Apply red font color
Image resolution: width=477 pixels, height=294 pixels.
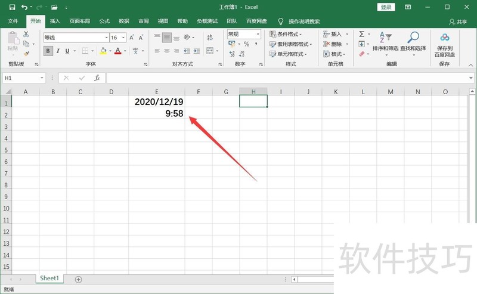tap(118, 51)
